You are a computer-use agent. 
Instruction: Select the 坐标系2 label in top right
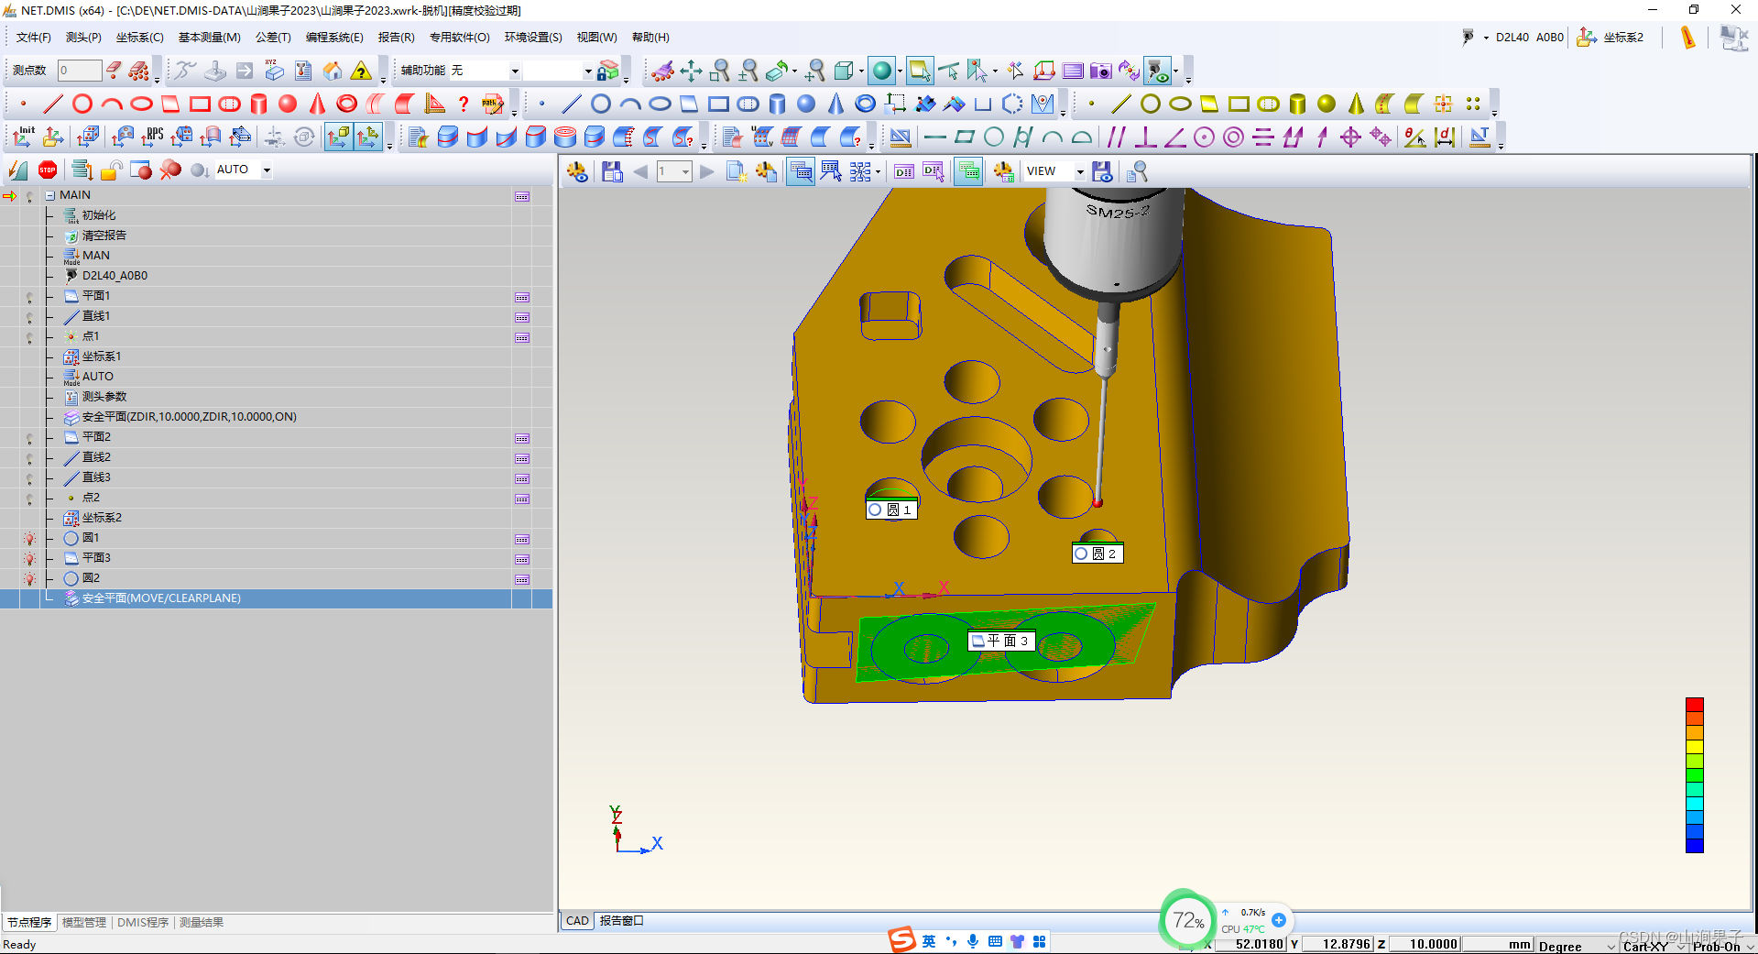(x=1623, y=38)
